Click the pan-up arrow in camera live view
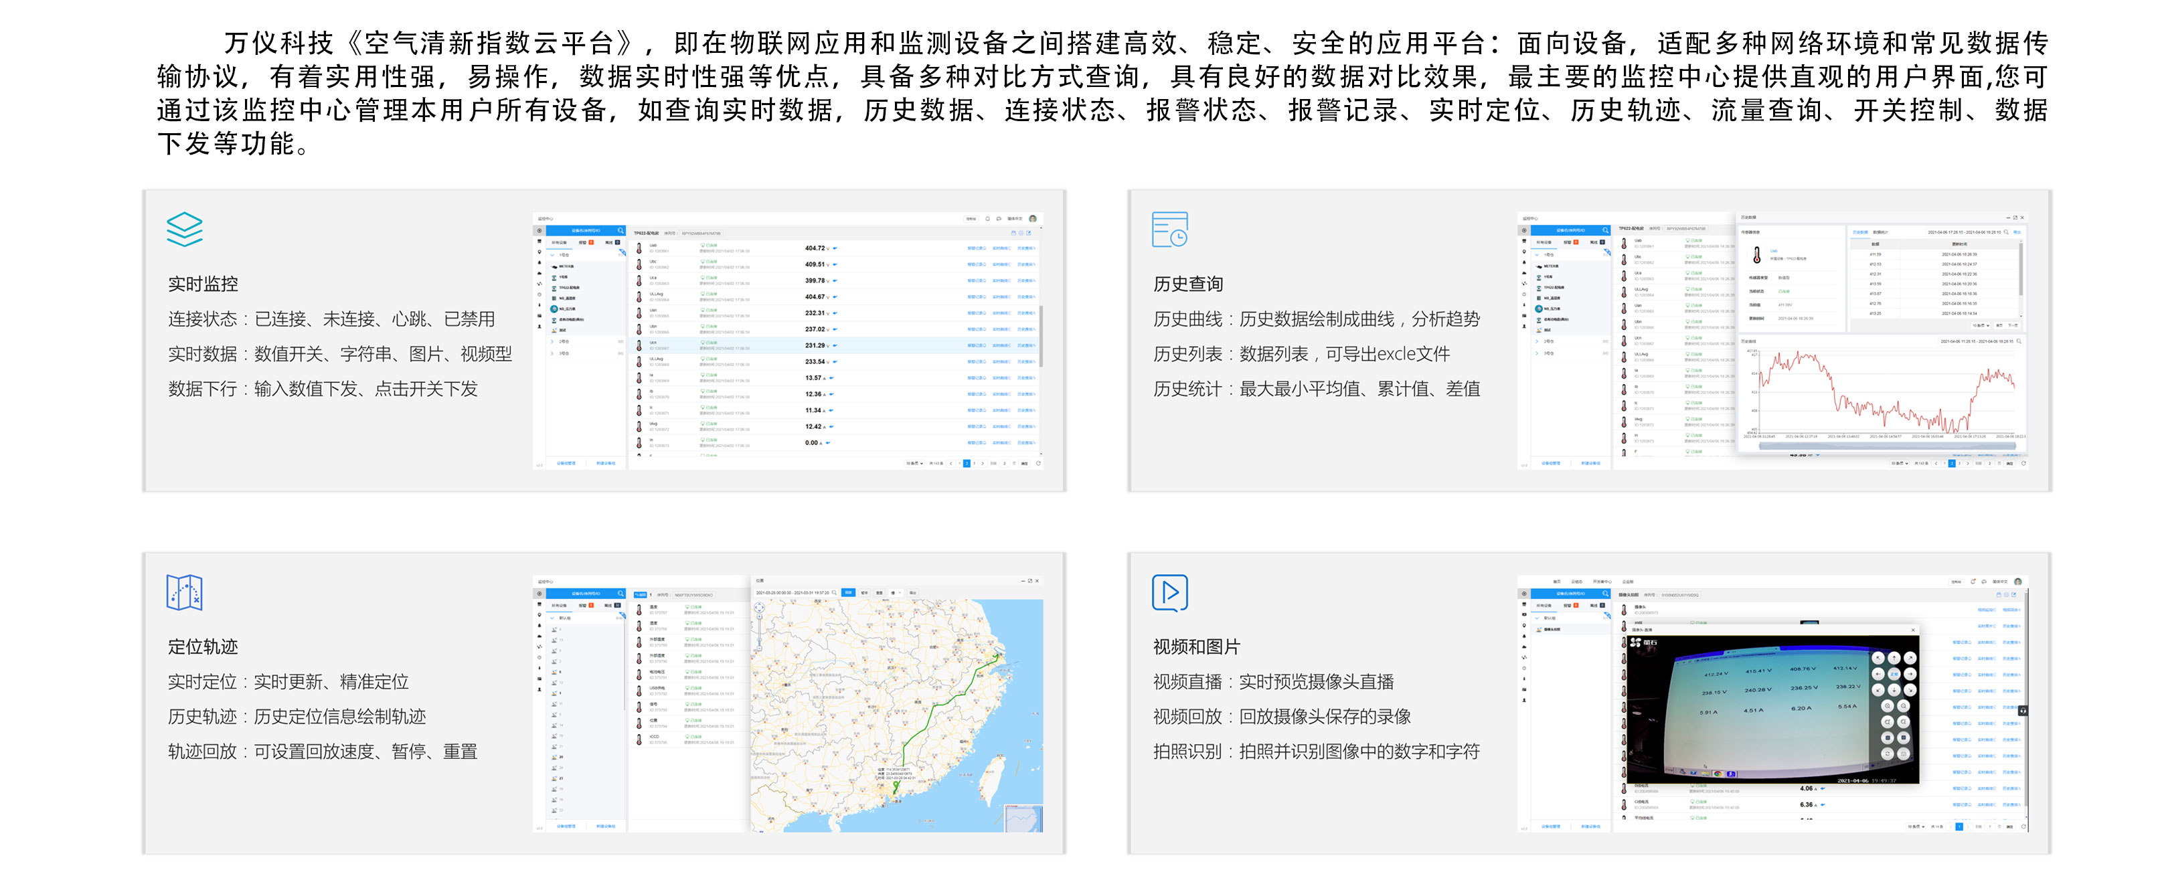The height and width of the screenshot is (874, 2158). (1894, 658)
